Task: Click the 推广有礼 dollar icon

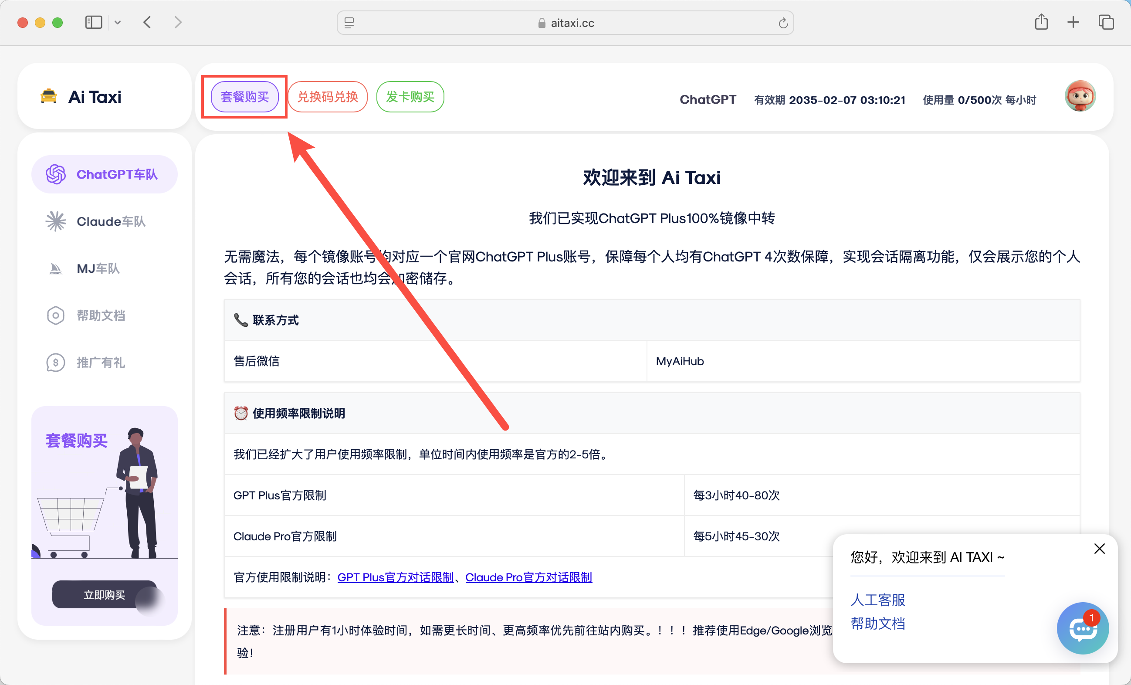Action: 55,363
